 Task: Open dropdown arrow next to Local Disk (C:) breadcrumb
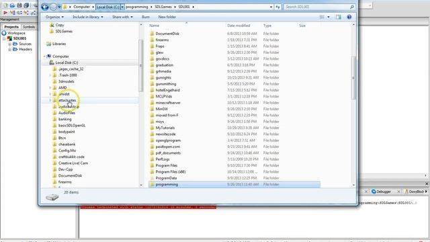(x=122, y=7)
